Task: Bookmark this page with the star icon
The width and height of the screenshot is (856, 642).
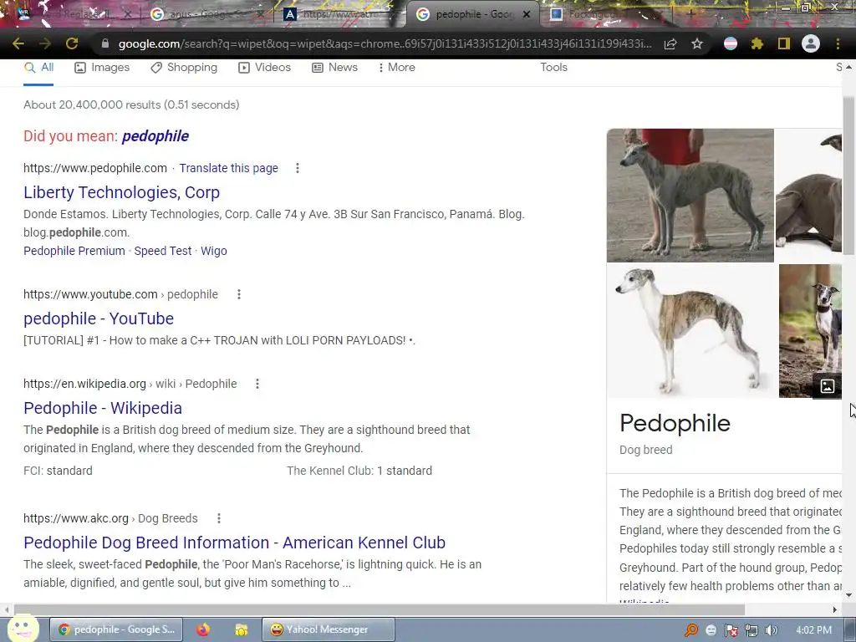Action: 697,43
